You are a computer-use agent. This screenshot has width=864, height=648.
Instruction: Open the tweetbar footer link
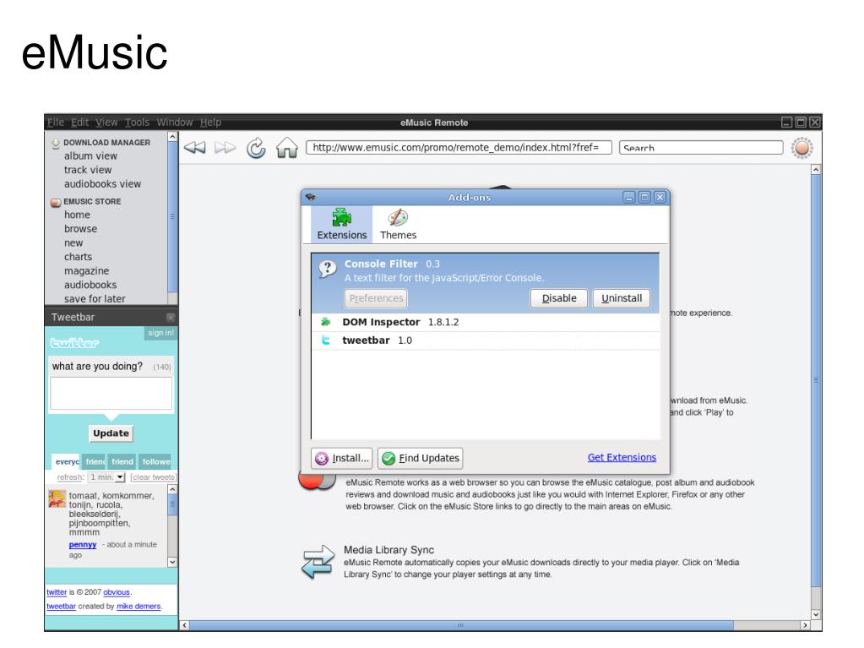[x=61, y=606]
